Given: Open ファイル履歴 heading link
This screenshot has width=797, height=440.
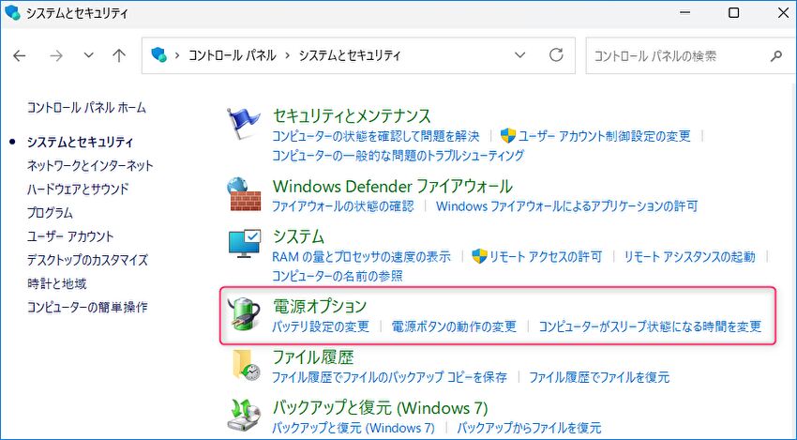Looking at the screenshot, I should [x=313, y=357].
